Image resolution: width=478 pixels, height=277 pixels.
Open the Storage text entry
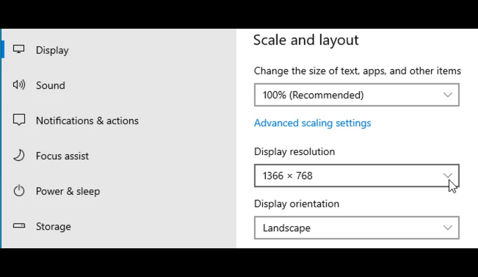coord(53,226)
